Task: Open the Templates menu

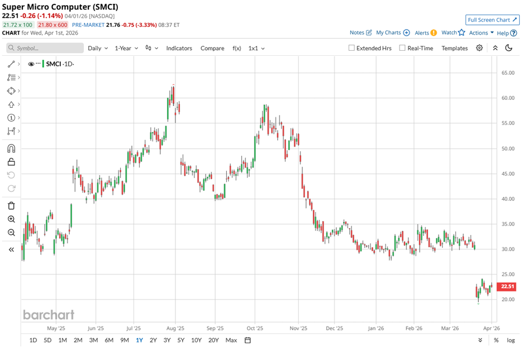Action: tap(455, 49)
